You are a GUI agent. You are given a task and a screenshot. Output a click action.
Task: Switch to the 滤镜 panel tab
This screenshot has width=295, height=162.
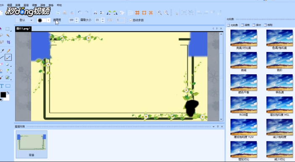click(x=245, y=25)
